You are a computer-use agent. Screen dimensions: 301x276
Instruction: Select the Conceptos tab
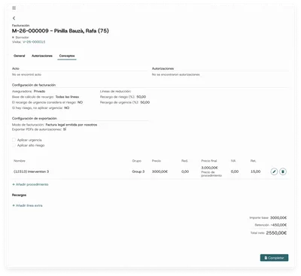pyautogui.click(x=67, y=56)
